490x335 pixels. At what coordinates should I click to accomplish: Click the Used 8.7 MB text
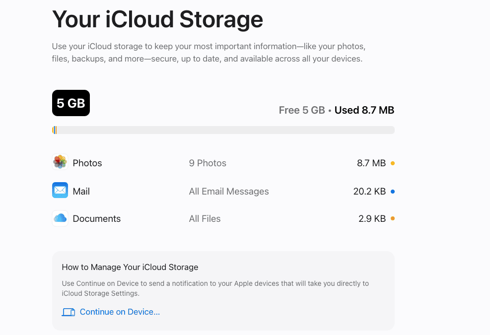[x=364, y=110]
